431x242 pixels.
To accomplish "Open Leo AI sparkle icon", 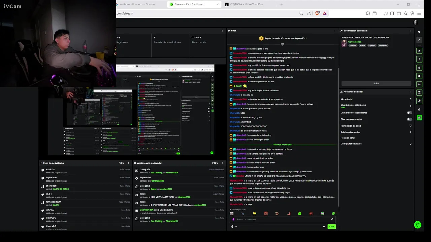I will [406, 13].
